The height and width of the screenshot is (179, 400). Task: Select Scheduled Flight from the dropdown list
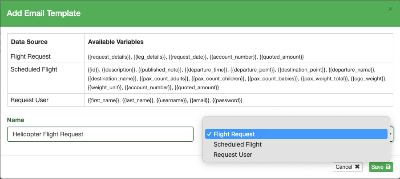pos(238,144)
